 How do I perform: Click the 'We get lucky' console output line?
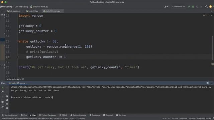click(x=35, y=90)
